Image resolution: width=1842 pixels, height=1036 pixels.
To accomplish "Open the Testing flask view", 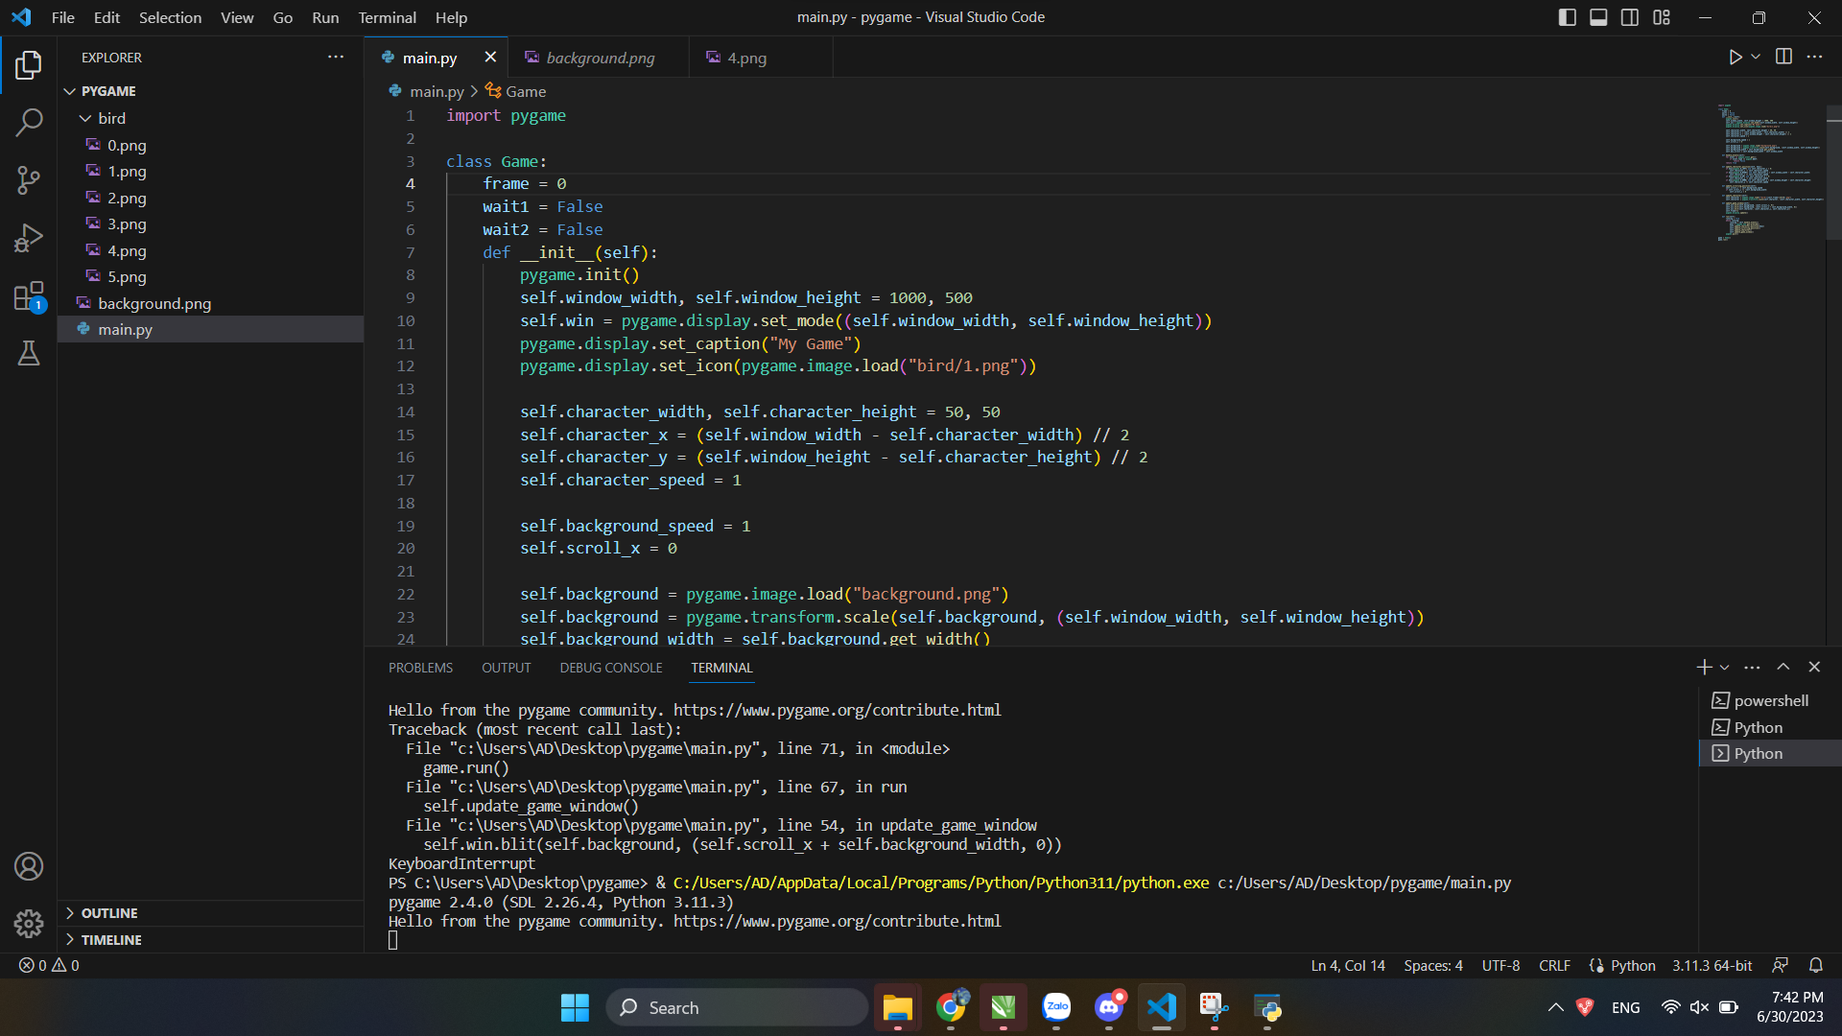I will click(x=29, y=353).
